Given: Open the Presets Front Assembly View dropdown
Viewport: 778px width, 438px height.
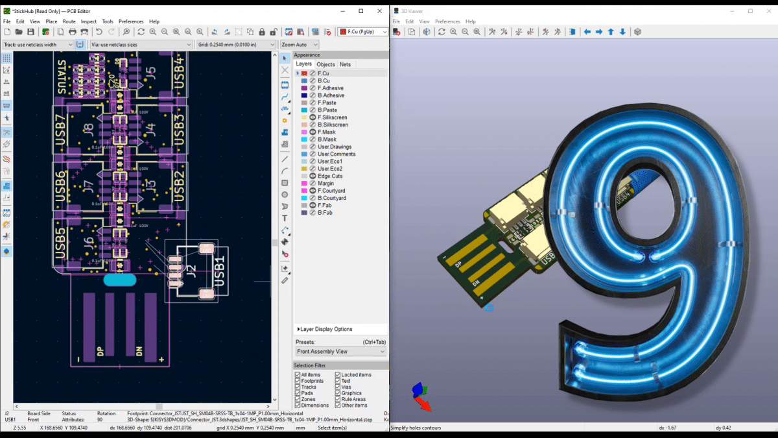Looking at the screenshot, I should pos(340,351).
